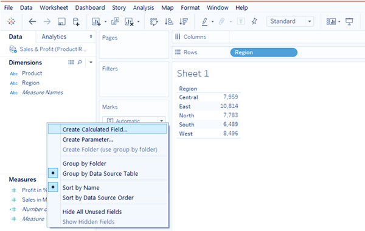Click the number icon beside Profit measure
Viewport: 365px width, 231px height.
coord(14,190)
